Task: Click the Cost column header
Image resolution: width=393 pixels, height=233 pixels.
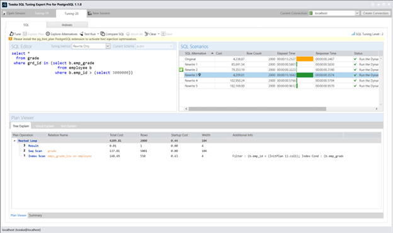Action: point(230,54)
